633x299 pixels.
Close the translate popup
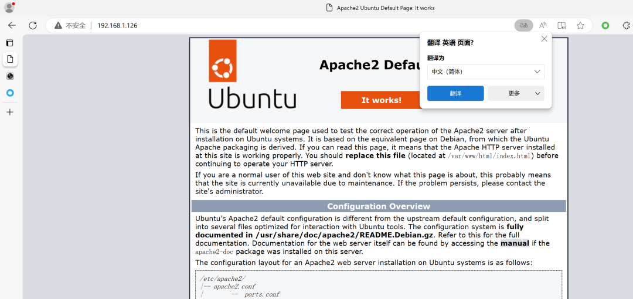pos(544,39)
